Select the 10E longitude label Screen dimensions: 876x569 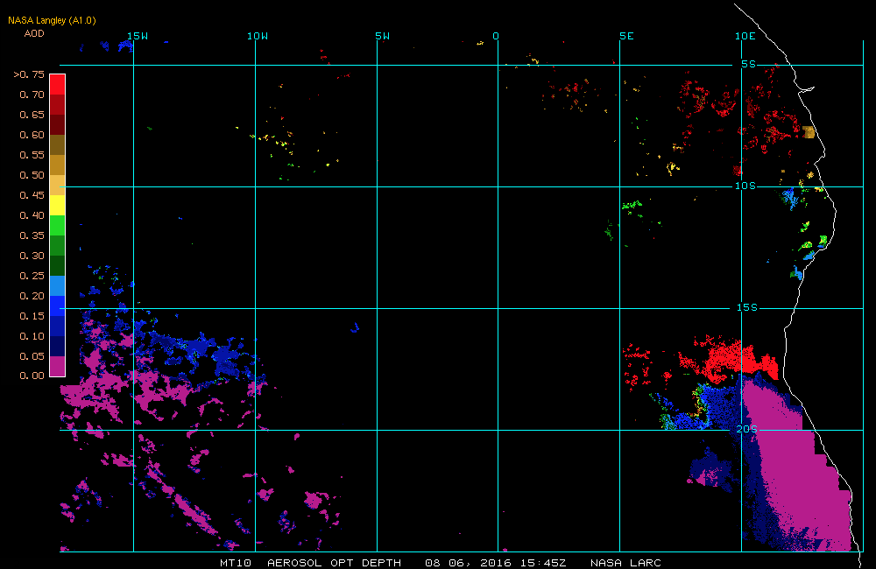tap(745, 36)
